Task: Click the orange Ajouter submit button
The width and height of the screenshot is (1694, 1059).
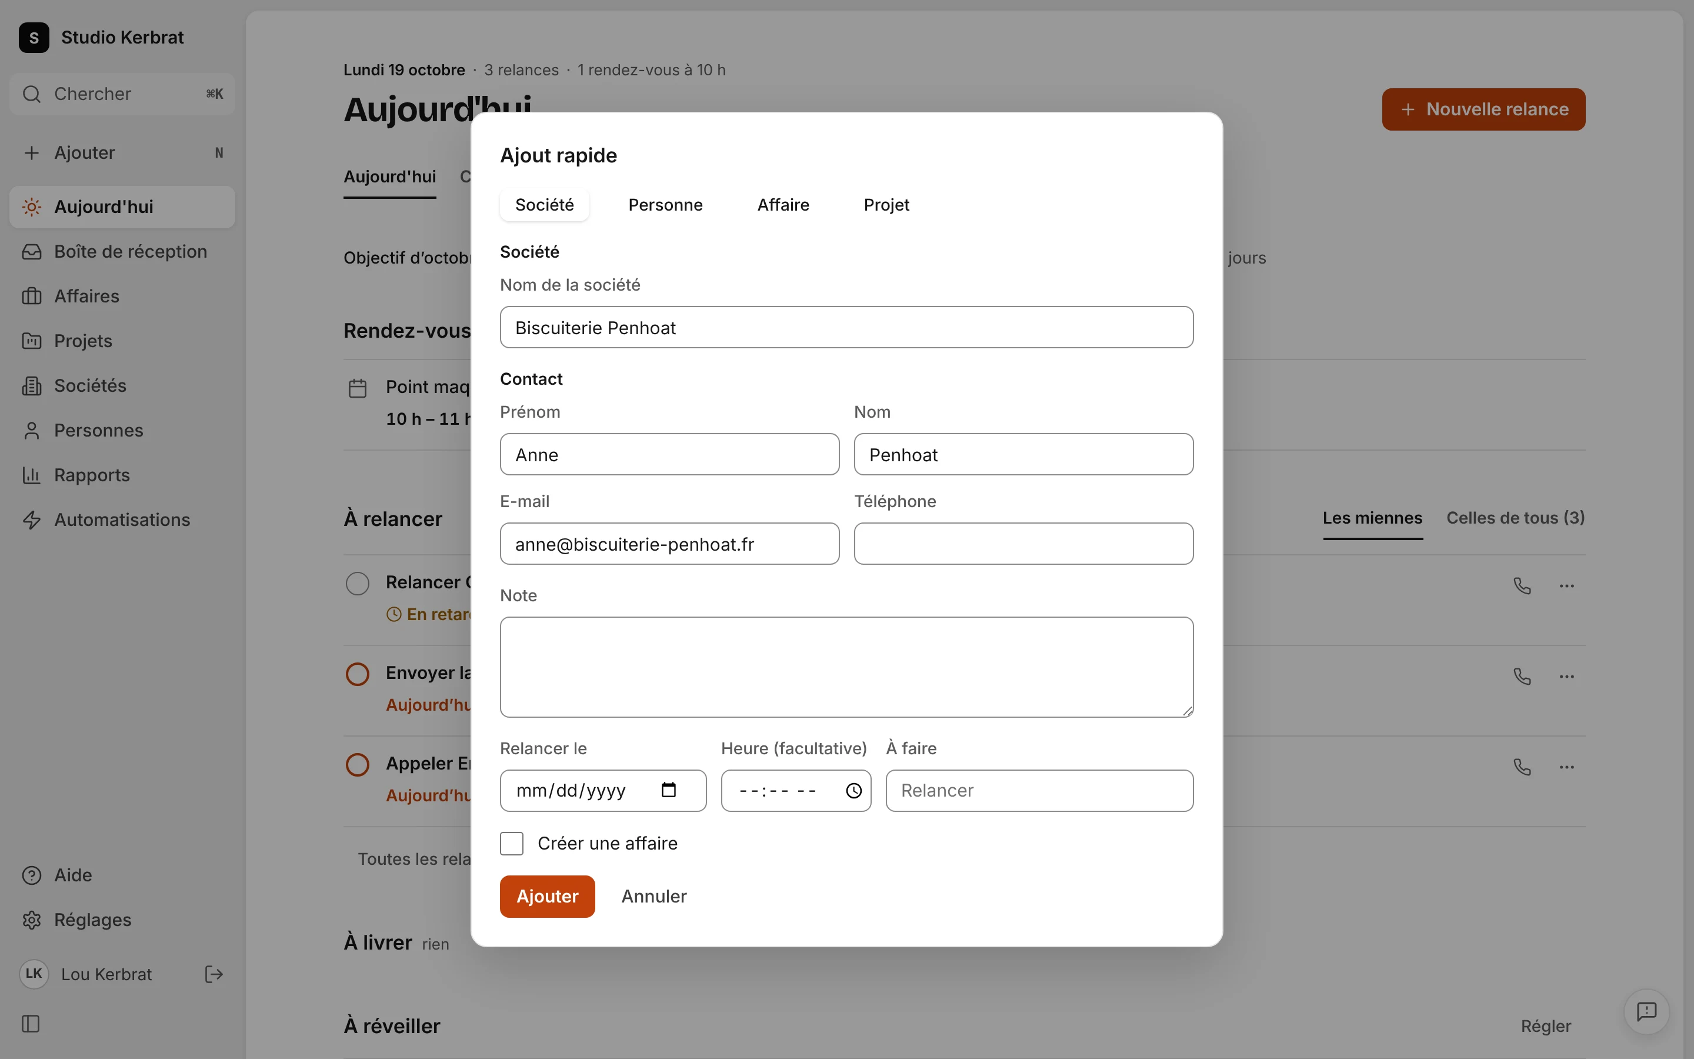Action: tap(546, 896)
